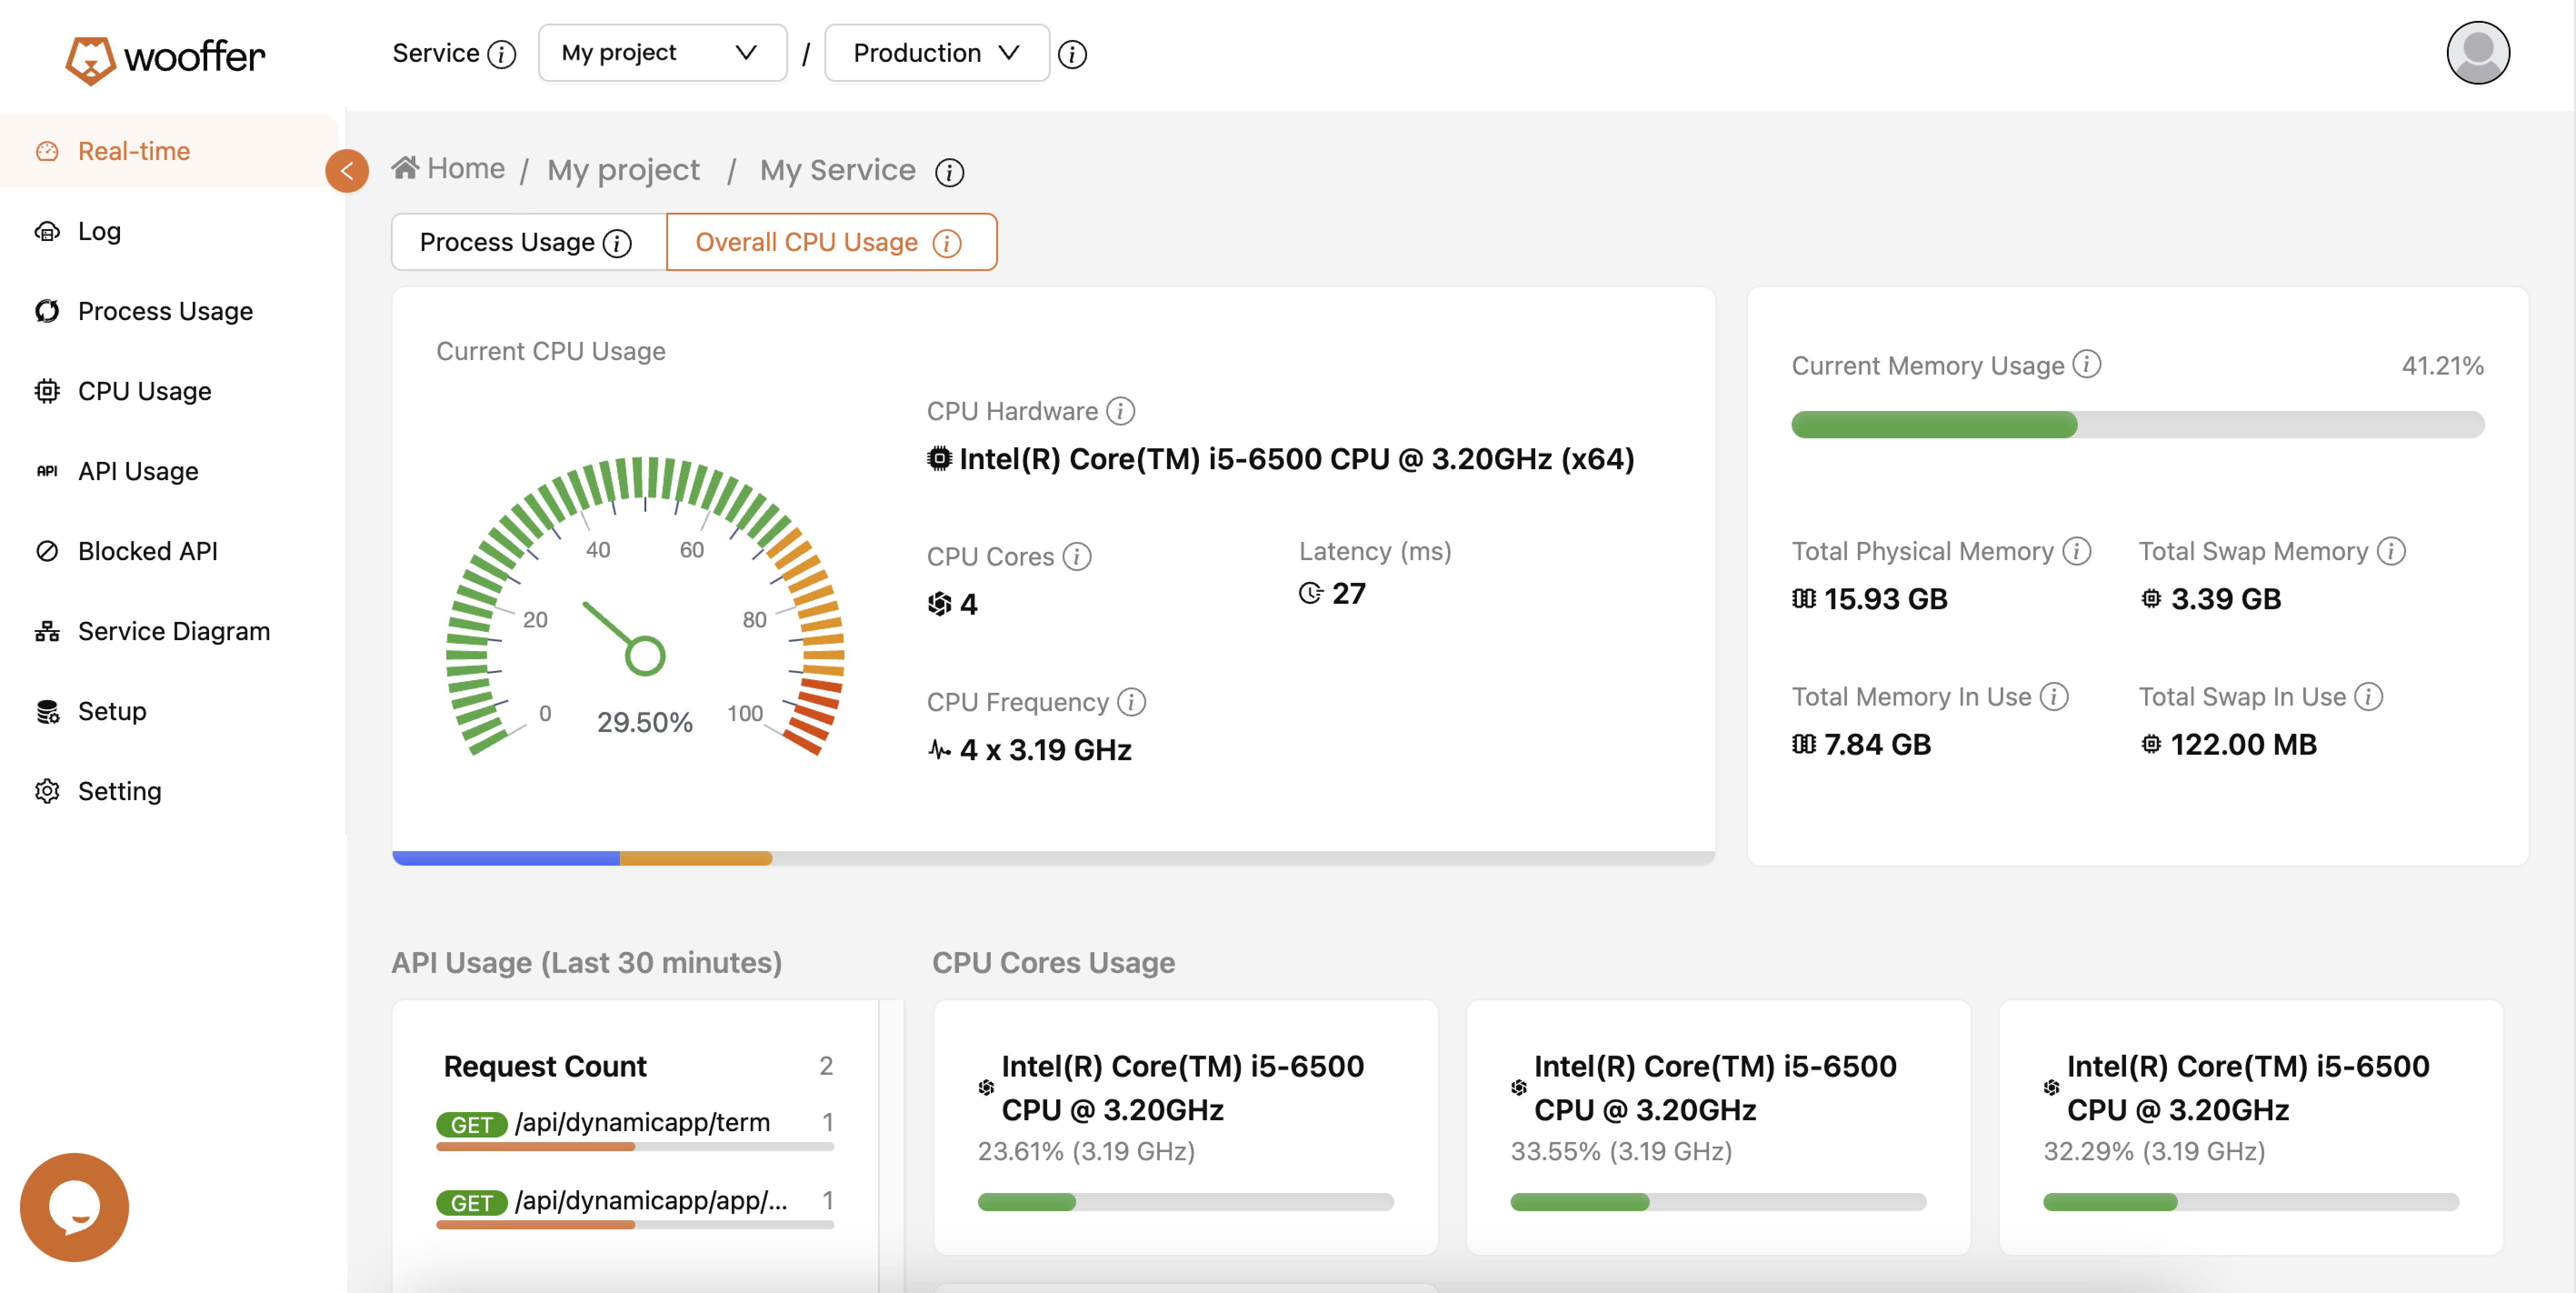
Task: Click the user profile avatar
Action: tap(2477, 53)
